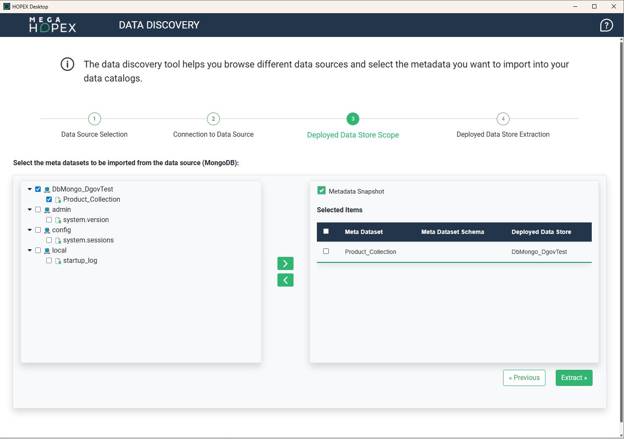
Task: Open the help question mark icon
Action: pyautogui.click(x=606, y=25)
